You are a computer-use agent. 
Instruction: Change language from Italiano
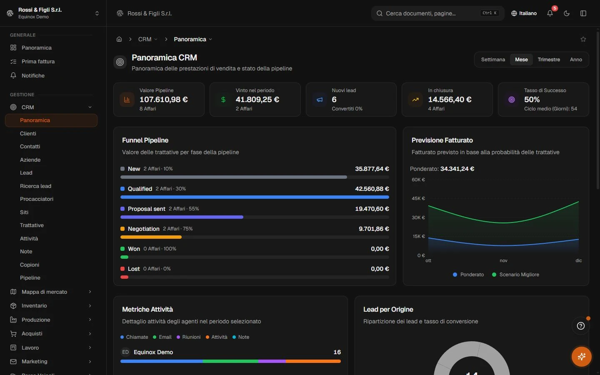tap(524, 13)
